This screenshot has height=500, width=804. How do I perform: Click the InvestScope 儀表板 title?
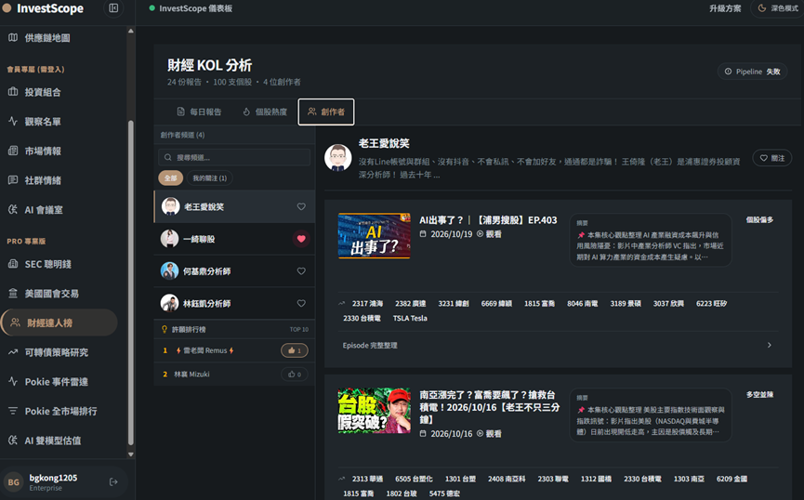coord(195,8)
